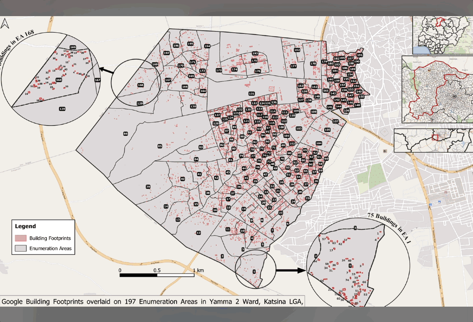
Task: Select enumeration area label 194
Action: 207,46
